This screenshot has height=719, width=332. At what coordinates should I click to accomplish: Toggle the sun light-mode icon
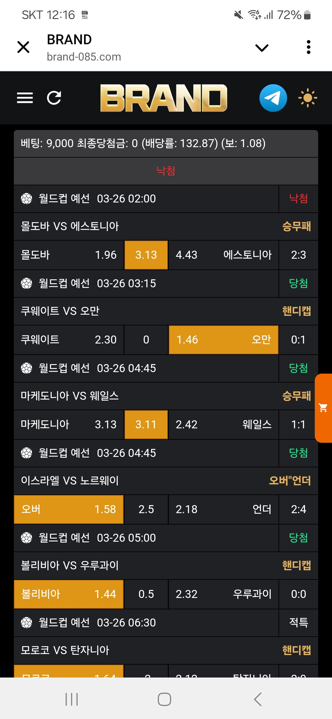coord(307,98)
